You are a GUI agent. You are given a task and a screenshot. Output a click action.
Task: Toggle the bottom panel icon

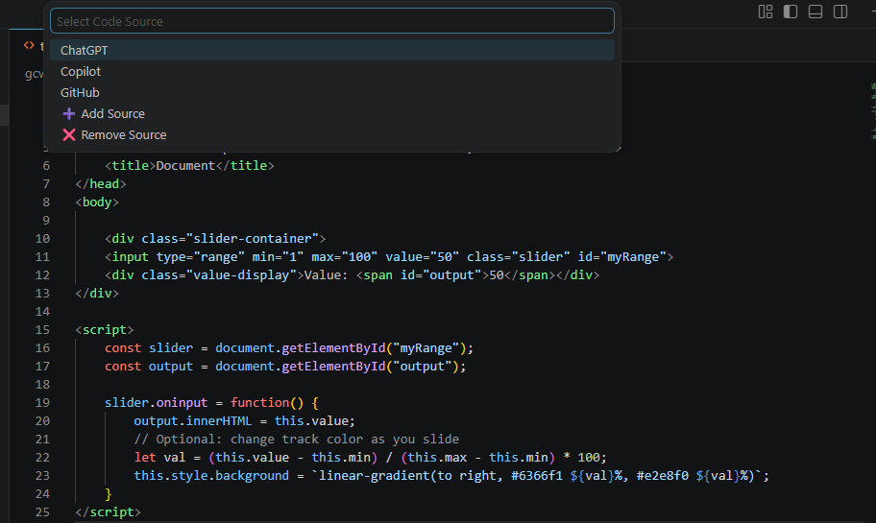pos(815,12)
